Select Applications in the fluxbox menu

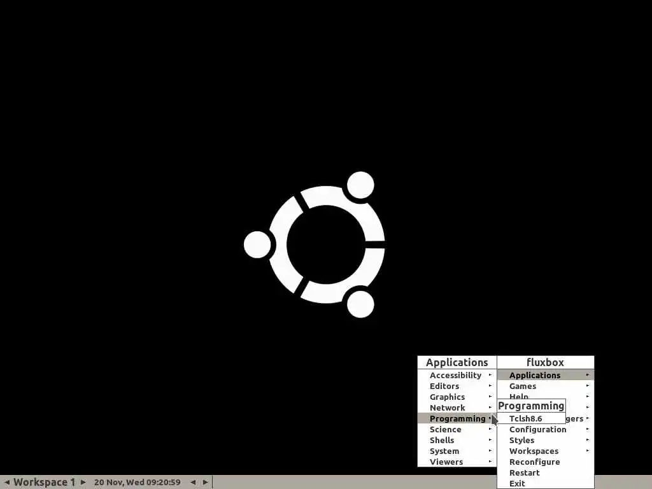coord(546,375)
